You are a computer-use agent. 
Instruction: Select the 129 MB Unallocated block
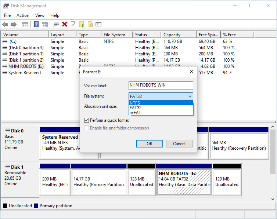click(227, 179)
